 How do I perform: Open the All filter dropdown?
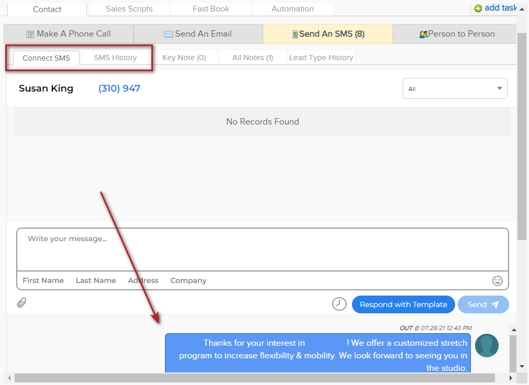(x=455, y=88)
